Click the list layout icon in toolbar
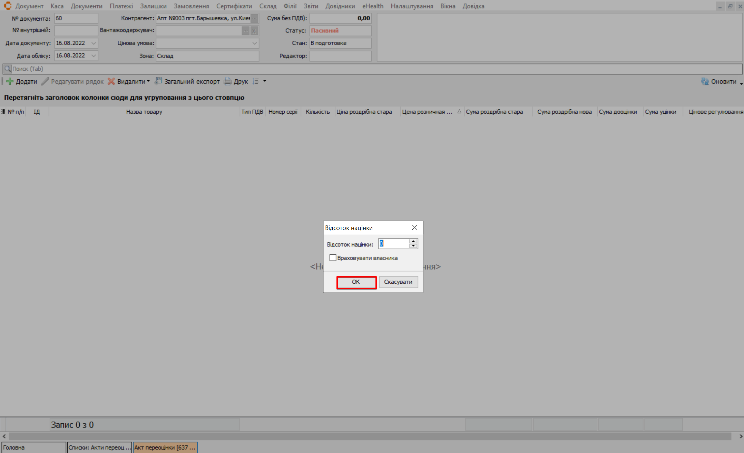The height and width of the screenshot is (453, 744). (256, 81)
